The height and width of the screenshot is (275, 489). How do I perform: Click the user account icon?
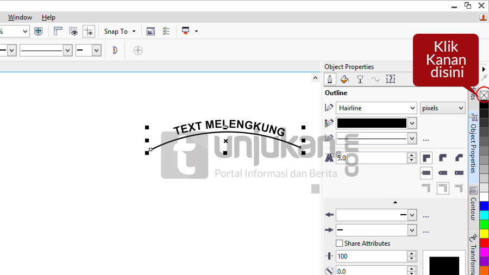click(x=484, y=17)
